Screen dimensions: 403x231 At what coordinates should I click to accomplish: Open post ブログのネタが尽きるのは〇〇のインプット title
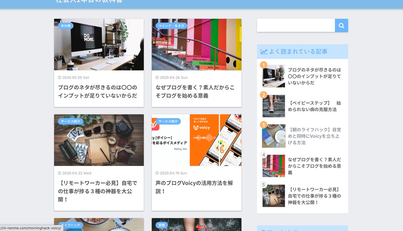[x=97, y=92]
